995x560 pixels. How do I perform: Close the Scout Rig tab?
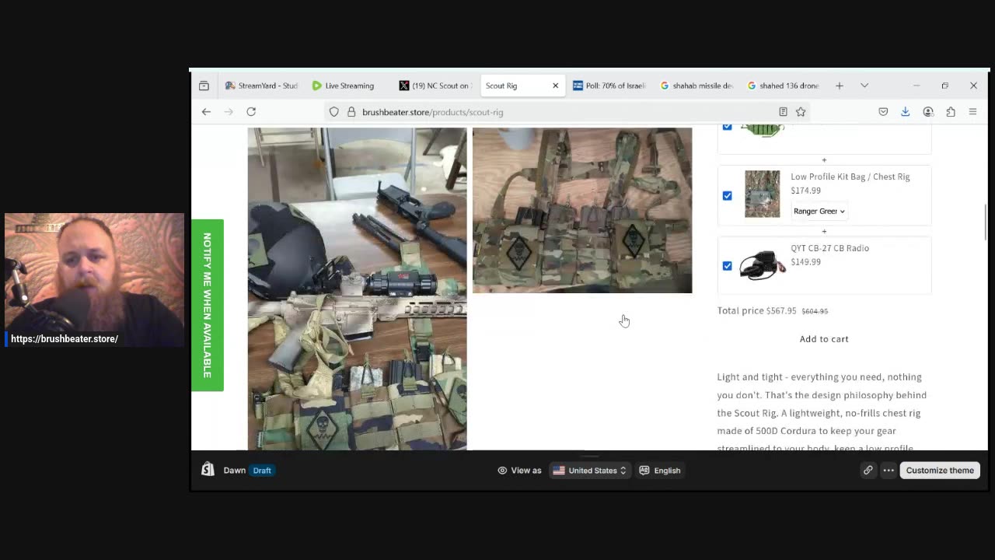pos(555,86)
